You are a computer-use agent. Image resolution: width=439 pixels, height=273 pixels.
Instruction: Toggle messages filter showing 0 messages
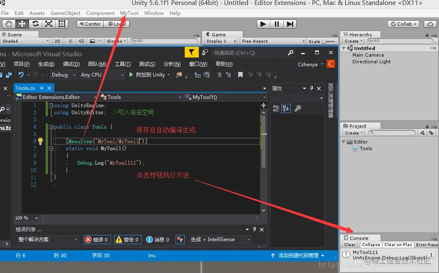pos(158,239)
